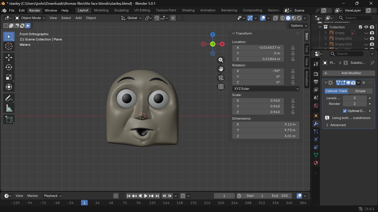Open the Object Mode dropdown
Image resolution: width=378 pixels, height=212 pixels.
pyautogui.click(x=30, y=18)
